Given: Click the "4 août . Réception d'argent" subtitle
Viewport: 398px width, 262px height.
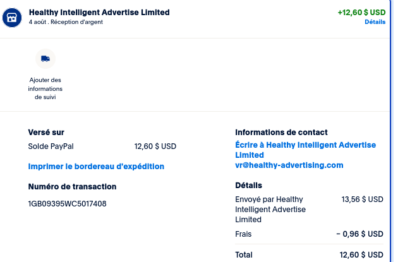Looking at the screenshot, I should tap(66, 22).
